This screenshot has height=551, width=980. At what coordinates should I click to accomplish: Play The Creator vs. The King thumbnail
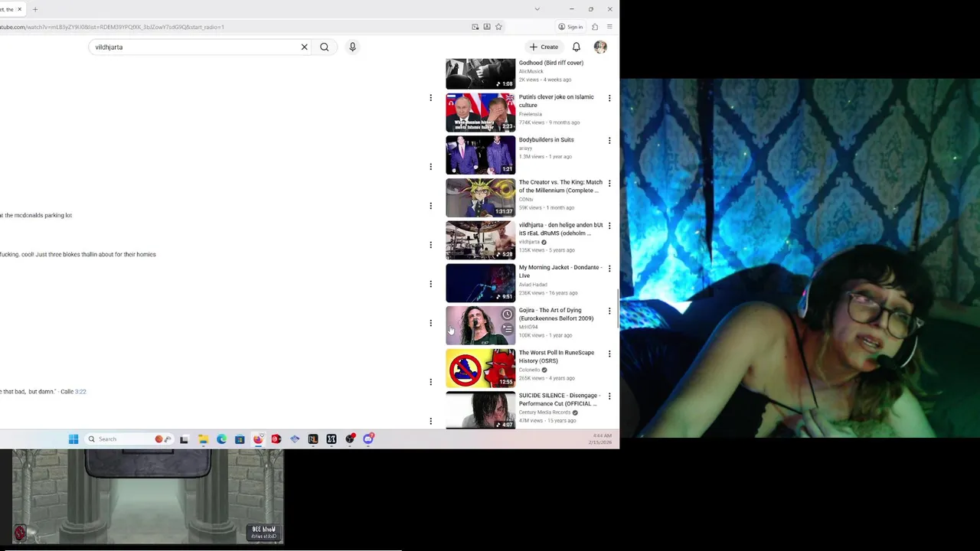click(x=481, y=198)
